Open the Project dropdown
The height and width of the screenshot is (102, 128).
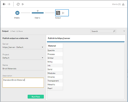tap(23, 58)
